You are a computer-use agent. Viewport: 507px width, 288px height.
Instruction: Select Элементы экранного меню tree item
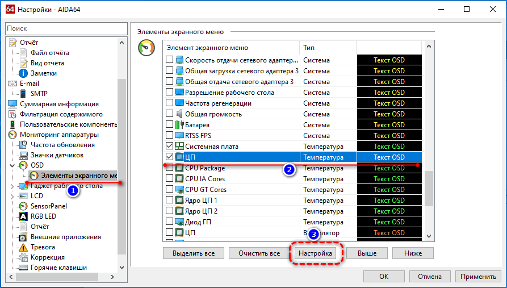73,176
